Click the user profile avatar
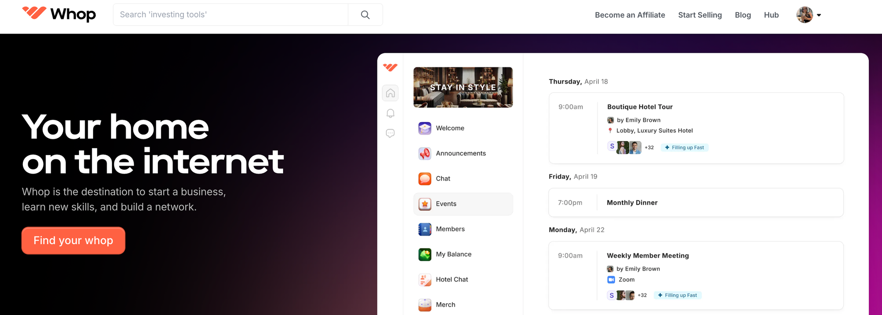 pyautogui.click(x=804, y=15)
